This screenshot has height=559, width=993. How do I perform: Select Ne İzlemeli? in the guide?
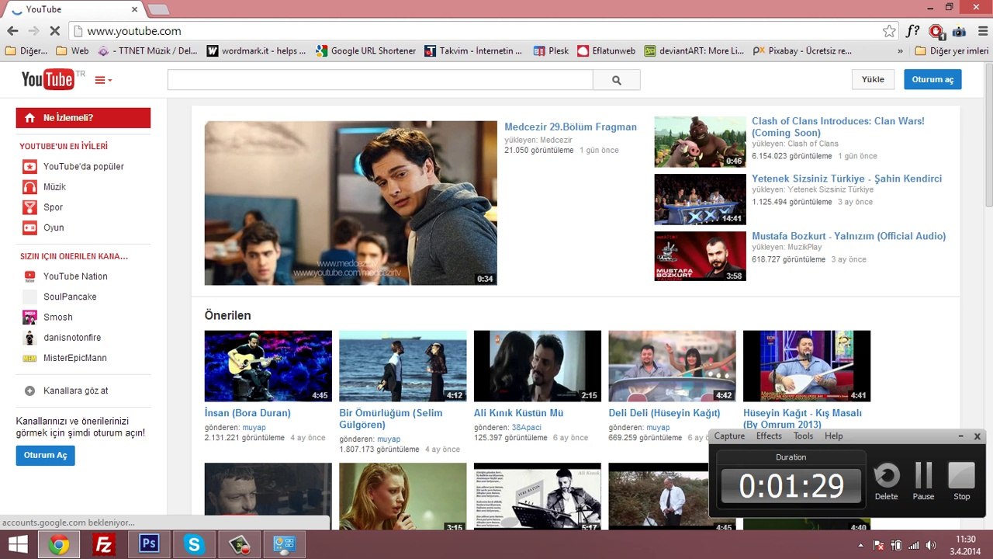83,118
